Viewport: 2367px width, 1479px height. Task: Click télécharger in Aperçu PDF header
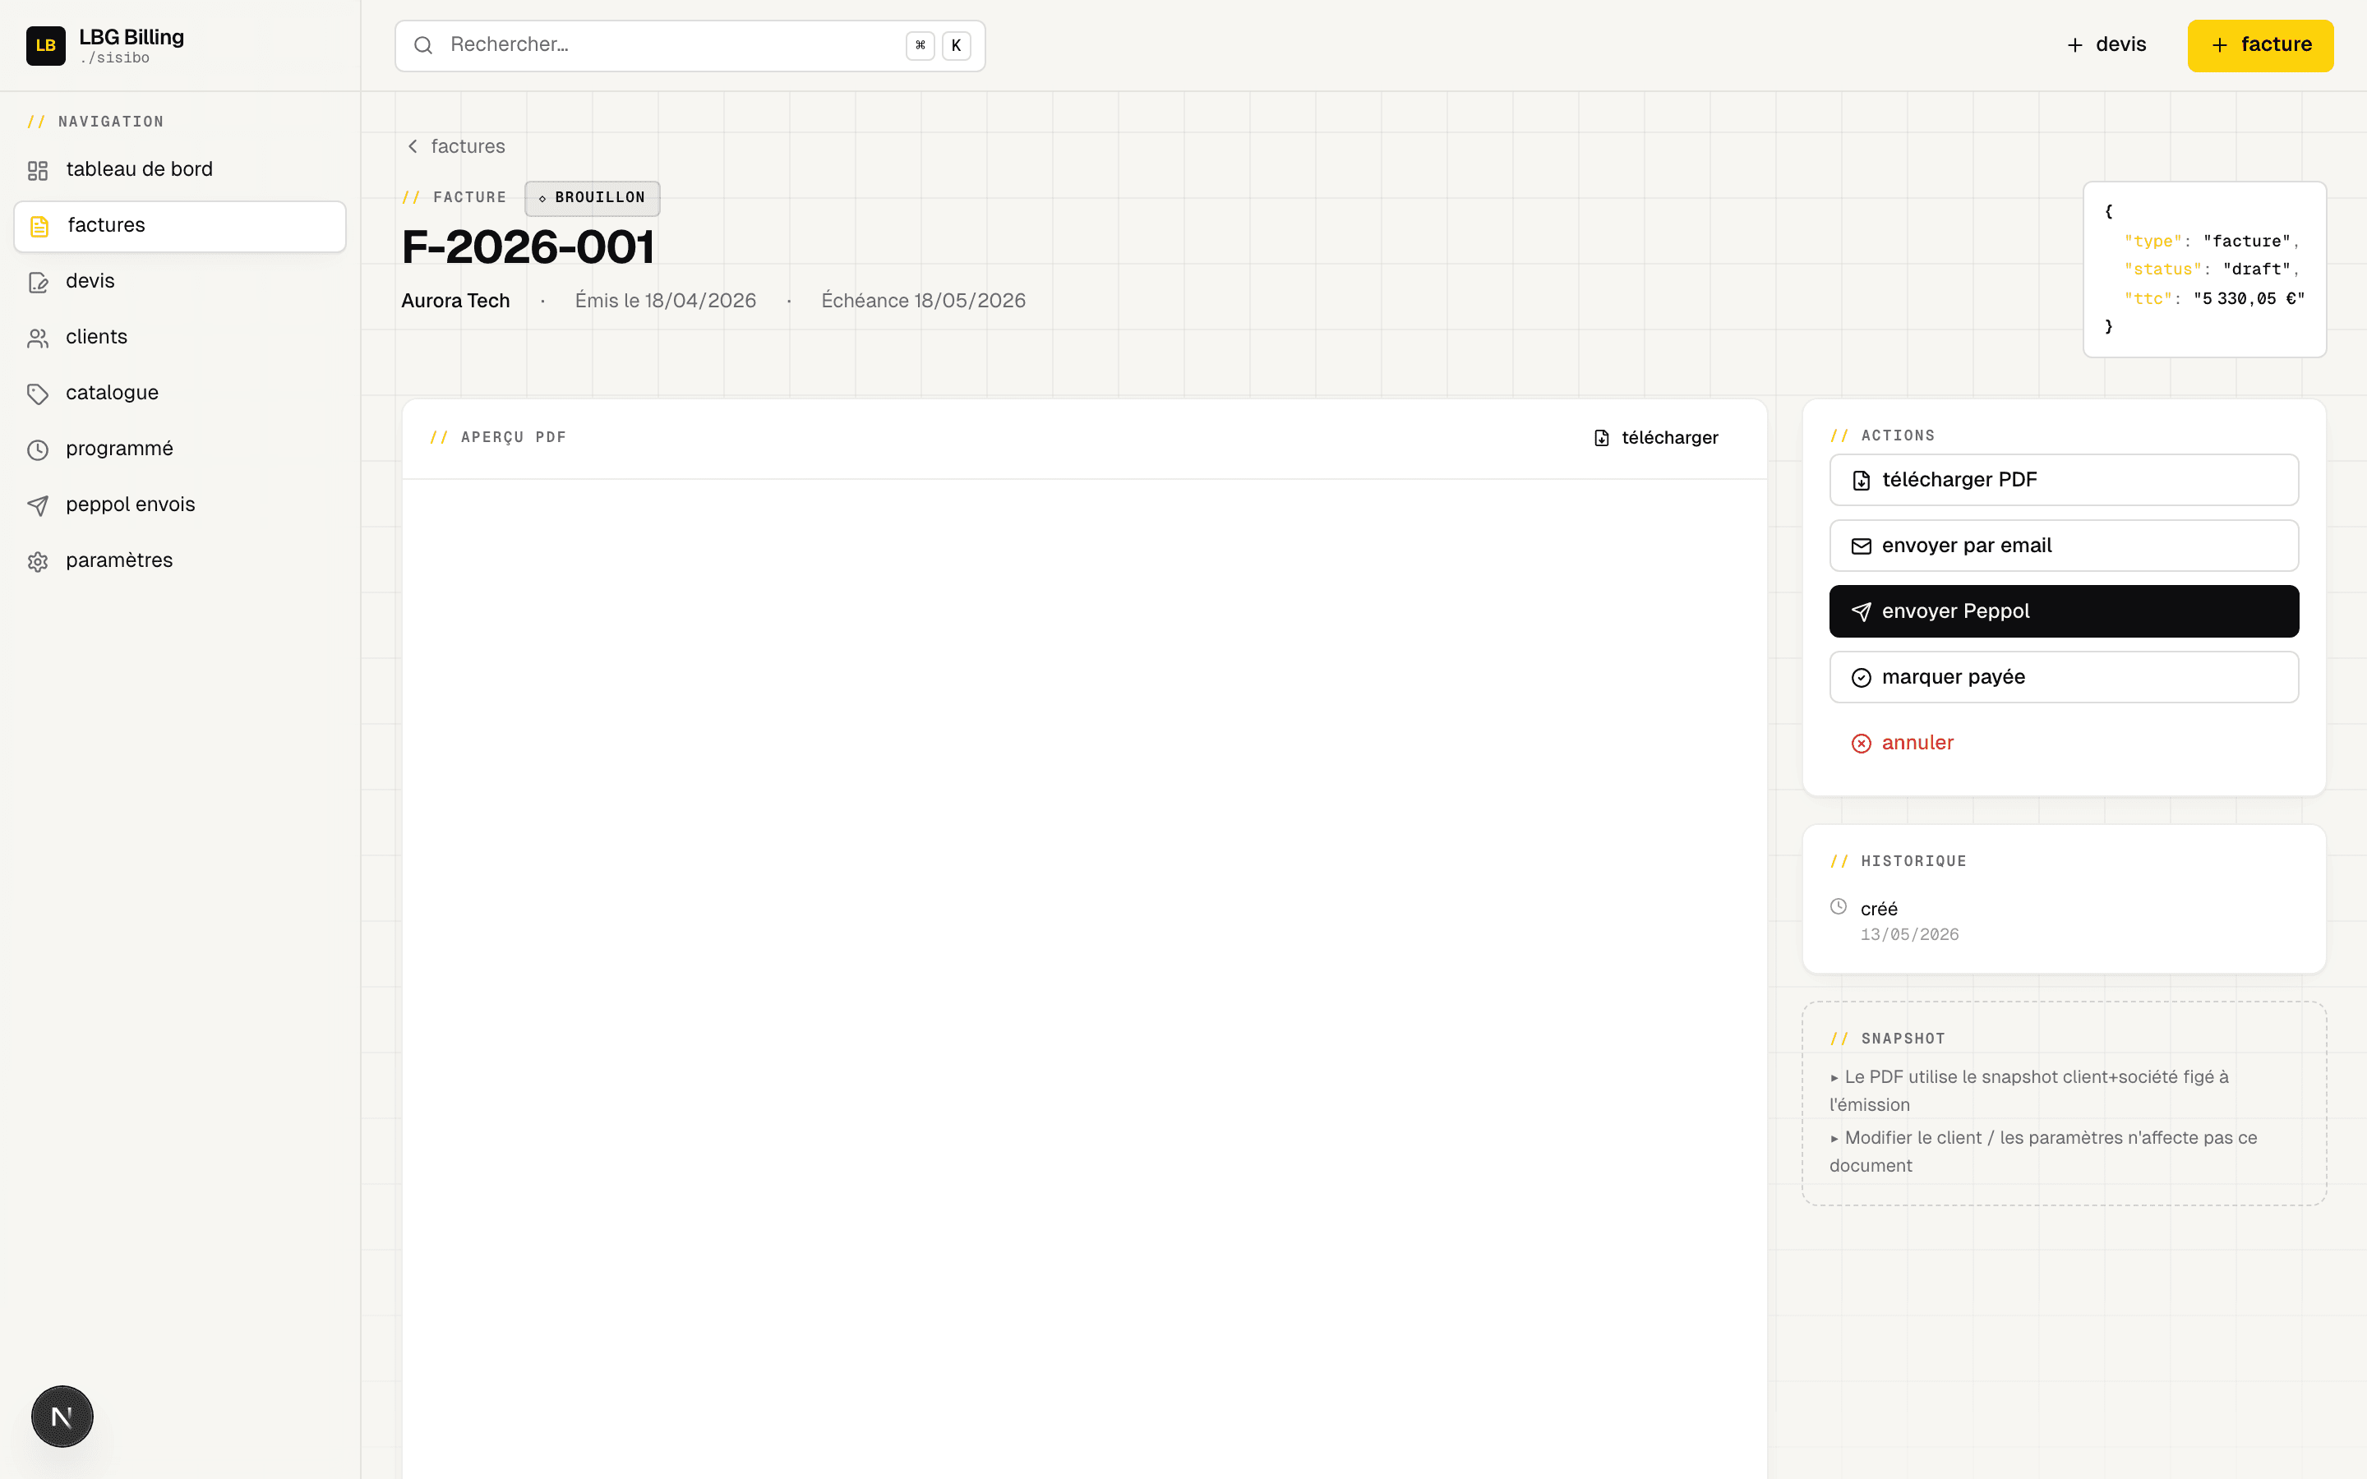[x=1655, y=437]
